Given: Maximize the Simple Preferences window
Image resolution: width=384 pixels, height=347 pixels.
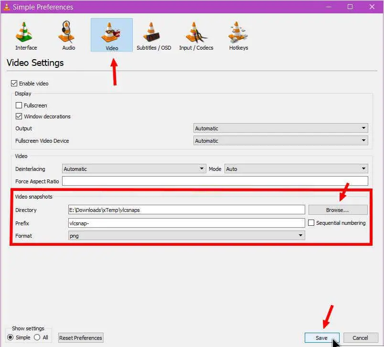Looking at the screenshot, I should [x=350, y=7].
